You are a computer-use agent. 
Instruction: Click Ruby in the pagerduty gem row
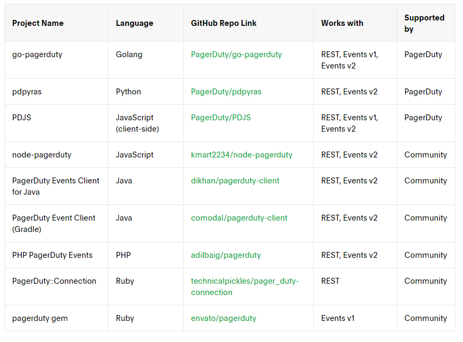125,318
